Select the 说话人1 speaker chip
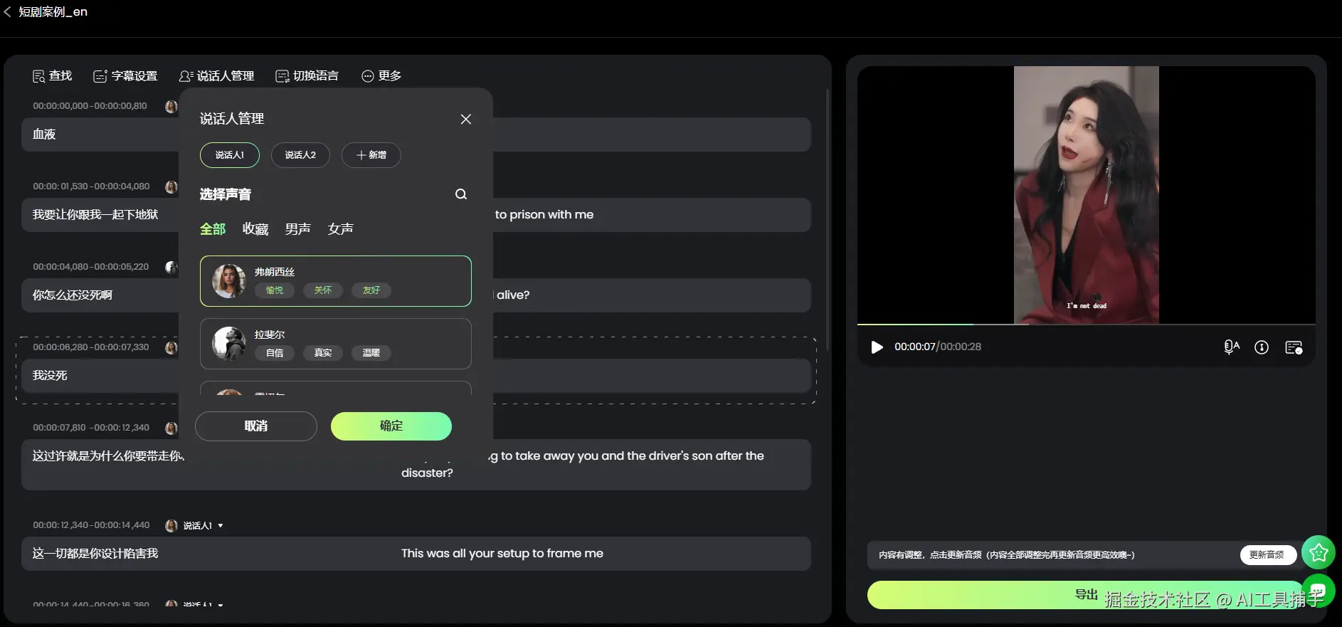 230,155
